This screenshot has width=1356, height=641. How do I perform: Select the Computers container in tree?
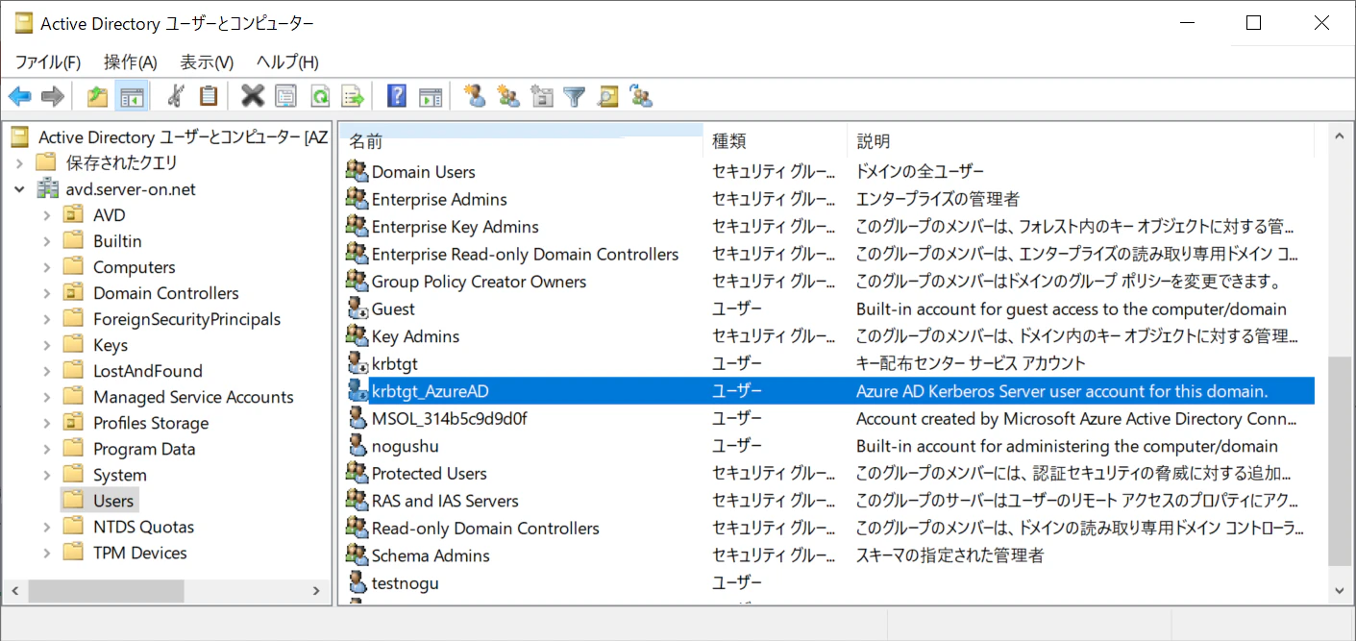tap(134, 267)
